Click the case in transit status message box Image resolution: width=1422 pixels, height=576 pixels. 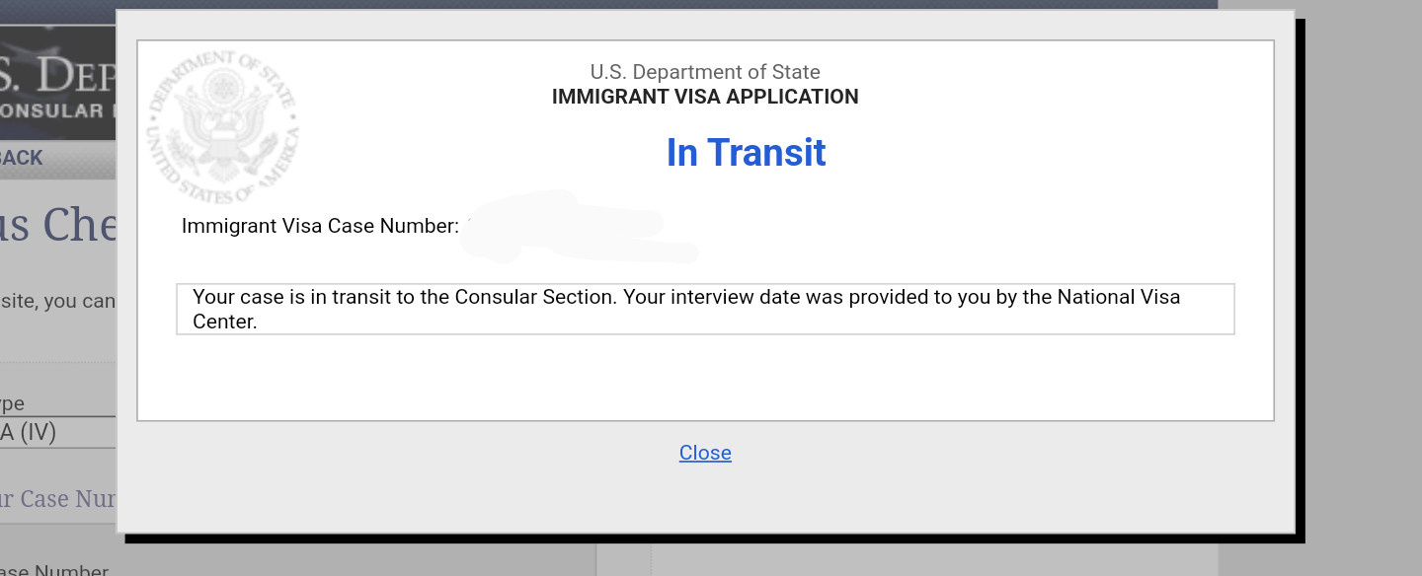[x=705, y=309]
